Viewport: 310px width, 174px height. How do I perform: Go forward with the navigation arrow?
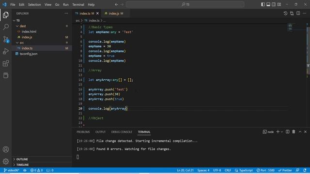(122, 4)
